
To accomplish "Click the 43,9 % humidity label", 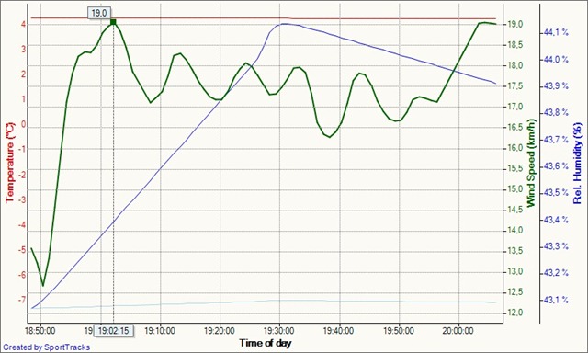I will tap(556, 85).
